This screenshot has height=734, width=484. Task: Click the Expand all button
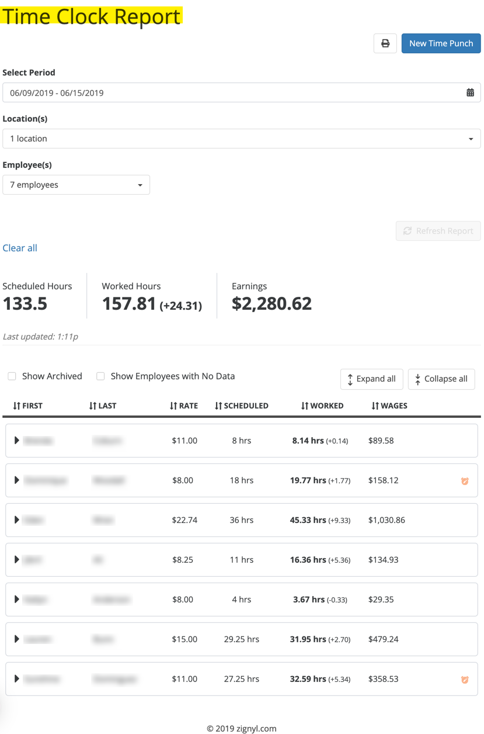coord(371,379)
